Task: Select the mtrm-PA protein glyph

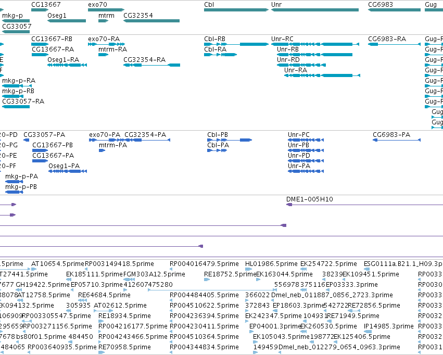Action: 102,150
